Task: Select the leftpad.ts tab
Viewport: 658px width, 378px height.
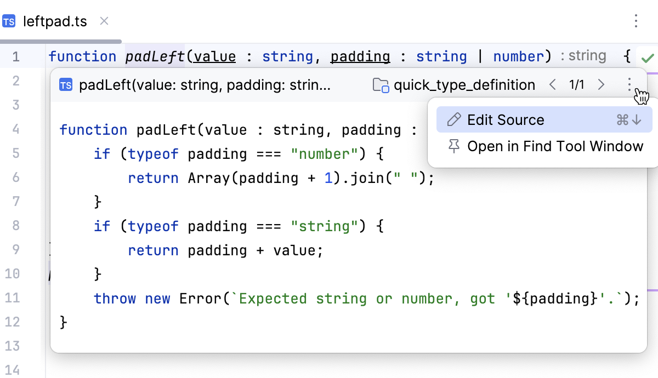Action: coord(55,21)
